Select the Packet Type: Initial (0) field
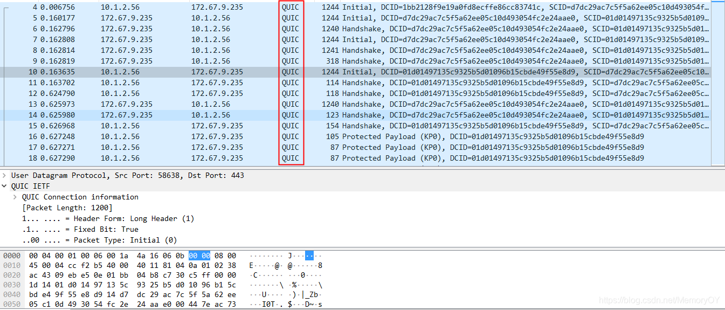 pos(99,240)
